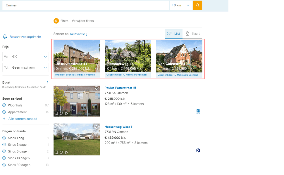
Task: Click Verwijder filters link
Action: 83,21
